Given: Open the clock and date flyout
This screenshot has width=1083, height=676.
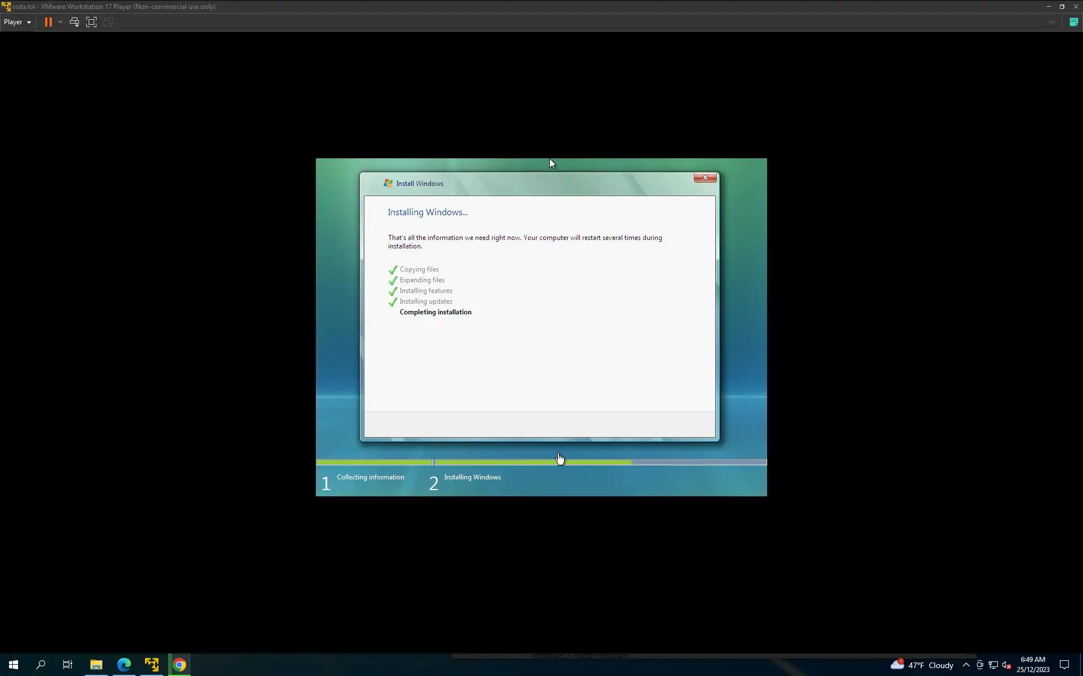Looking at the screenshot, I should click(1033, 665).
